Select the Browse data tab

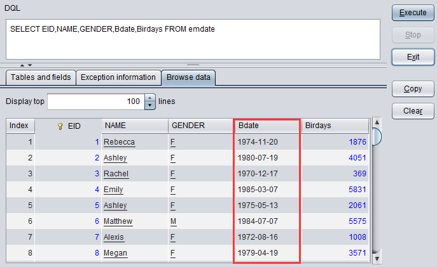188,78
